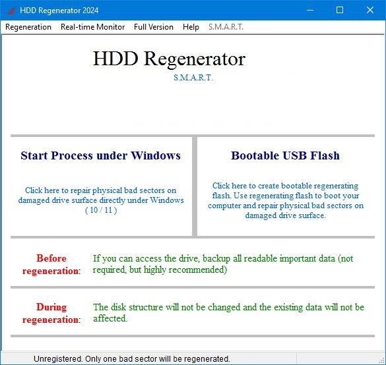The width and height of the screenshot is (386, 365).
Task: Click the large HDD Regenerator title
Action: tap(169, 59)
